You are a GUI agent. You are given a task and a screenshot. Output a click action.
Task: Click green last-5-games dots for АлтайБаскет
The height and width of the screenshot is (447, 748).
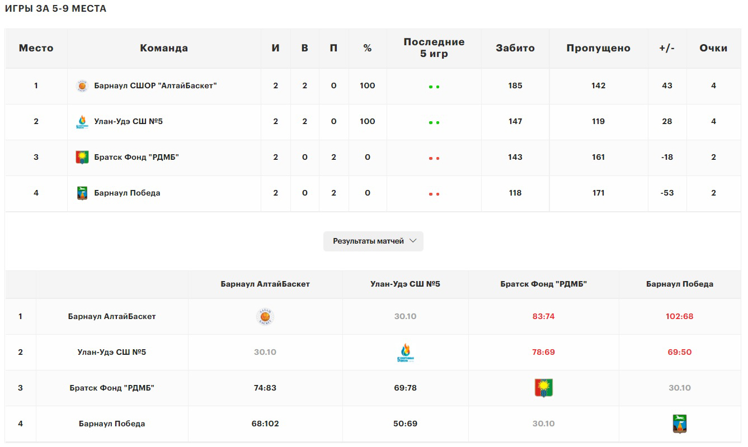[434, 87]
